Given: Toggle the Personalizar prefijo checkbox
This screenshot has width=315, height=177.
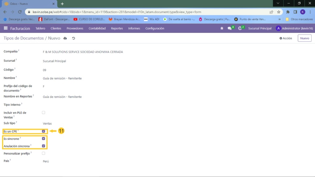Looking at the screenshot, I should click(43, 153).
